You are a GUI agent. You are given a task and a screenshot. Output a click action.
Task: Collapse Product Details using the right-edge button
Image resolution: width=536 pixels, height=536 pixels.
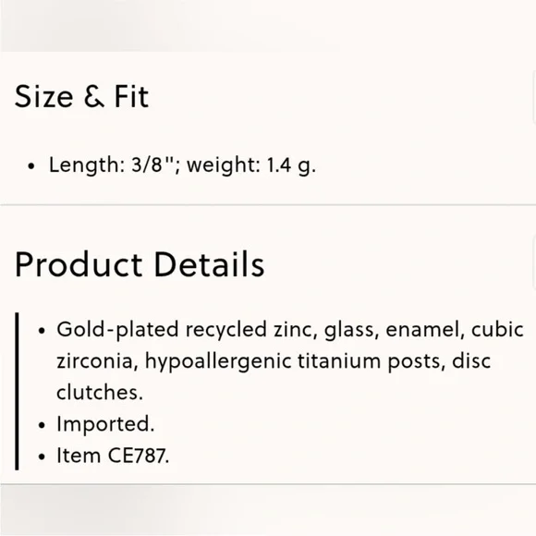pos(534,263)
